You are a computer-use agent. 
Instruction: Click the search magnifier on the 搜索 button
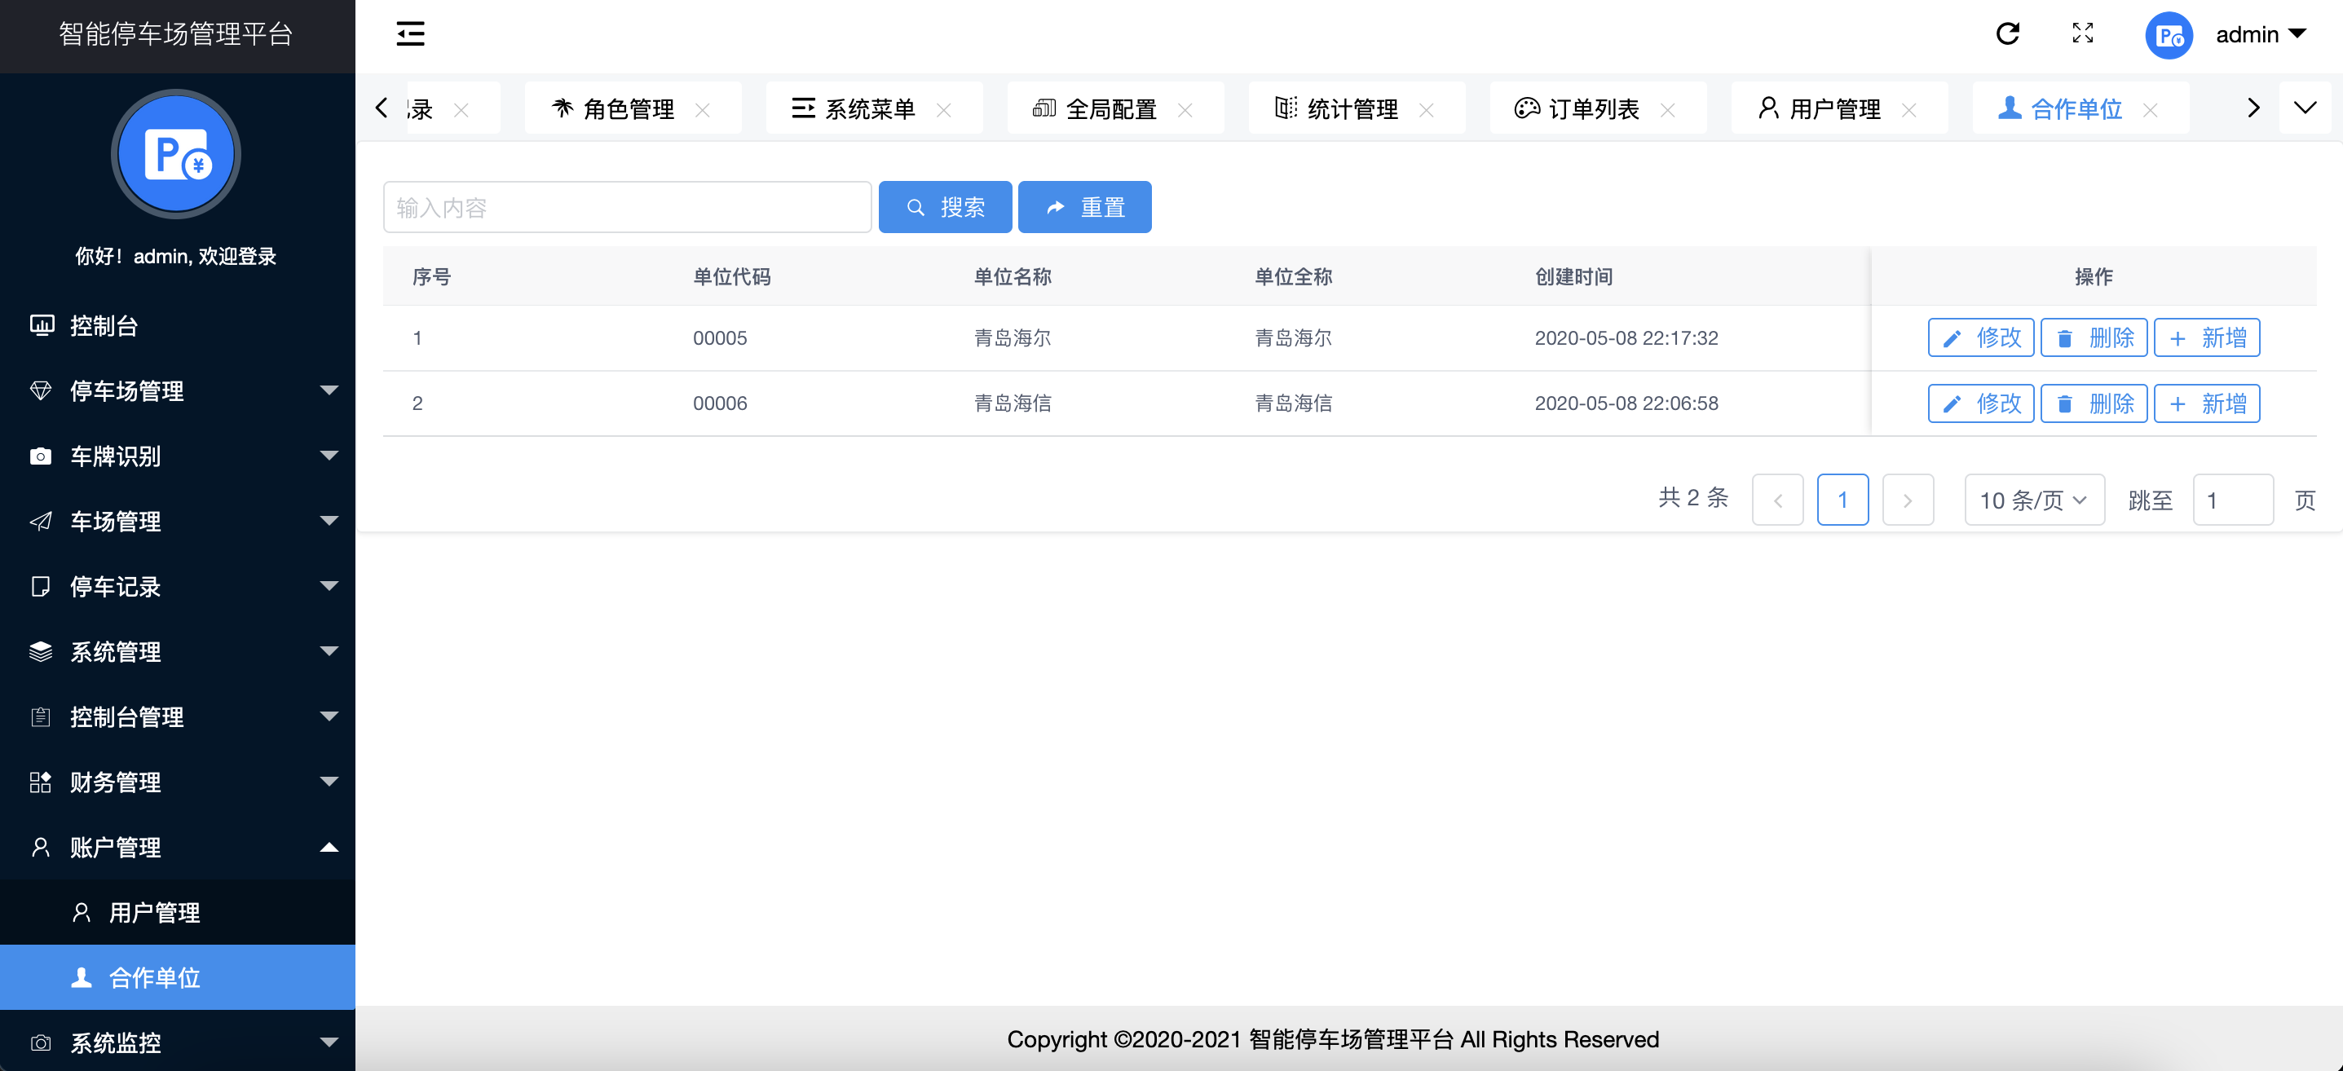coord(915,206)
